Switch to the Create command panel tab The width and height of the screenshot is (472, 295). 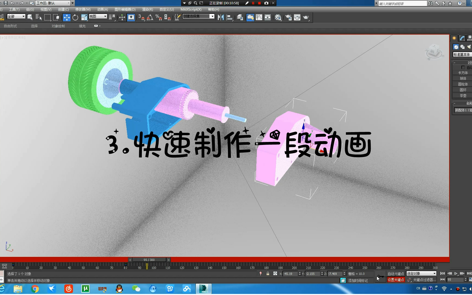point(454,38)
